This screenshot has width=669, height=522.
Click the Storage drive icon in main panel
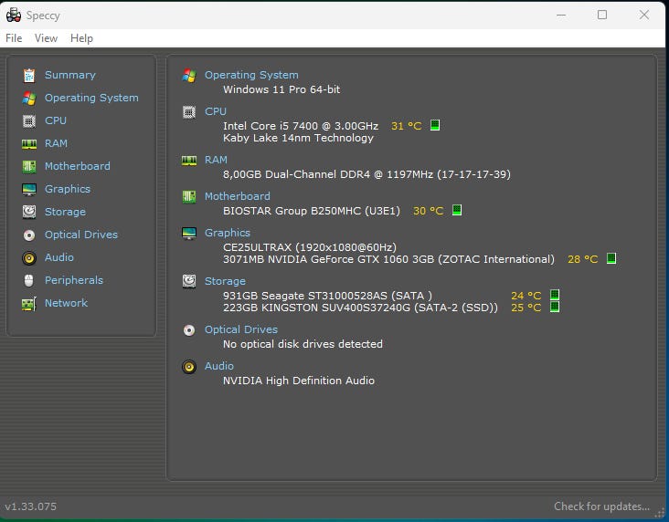[189, 281]
